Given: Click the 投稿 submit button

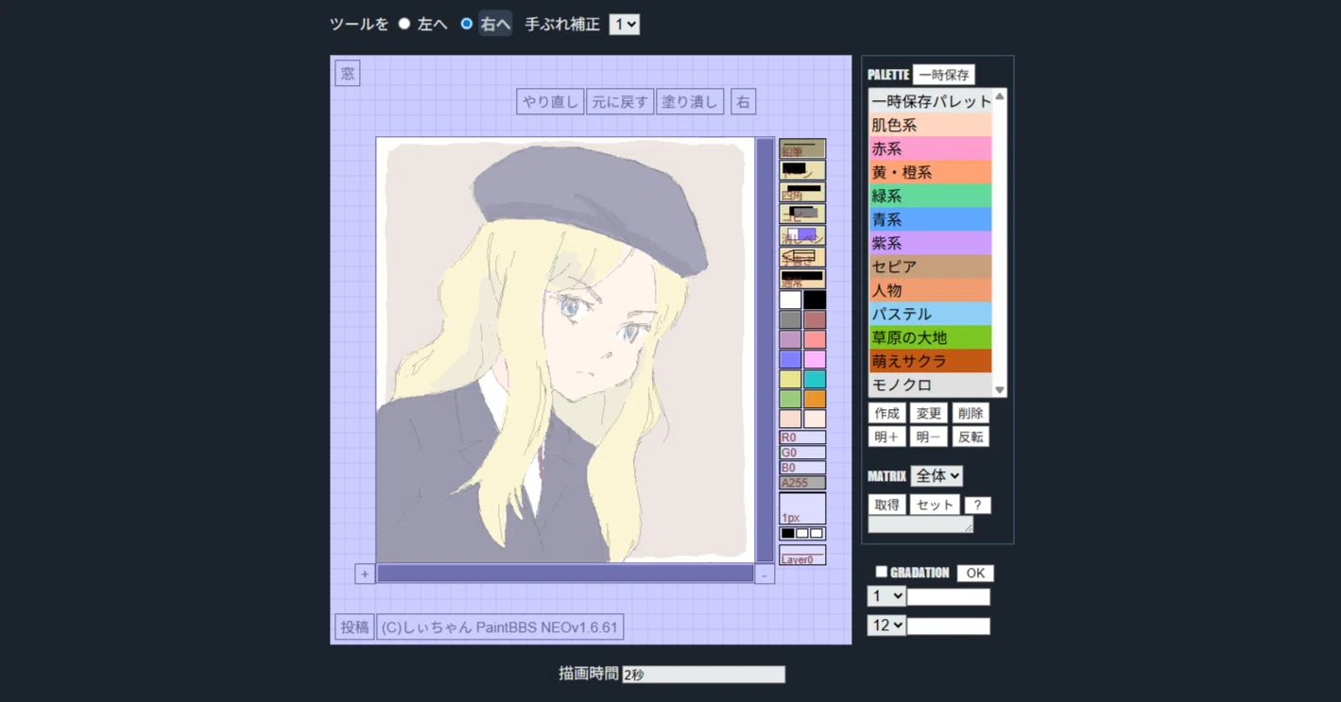Looking at the screenshot, I should (x=354, y=627).
